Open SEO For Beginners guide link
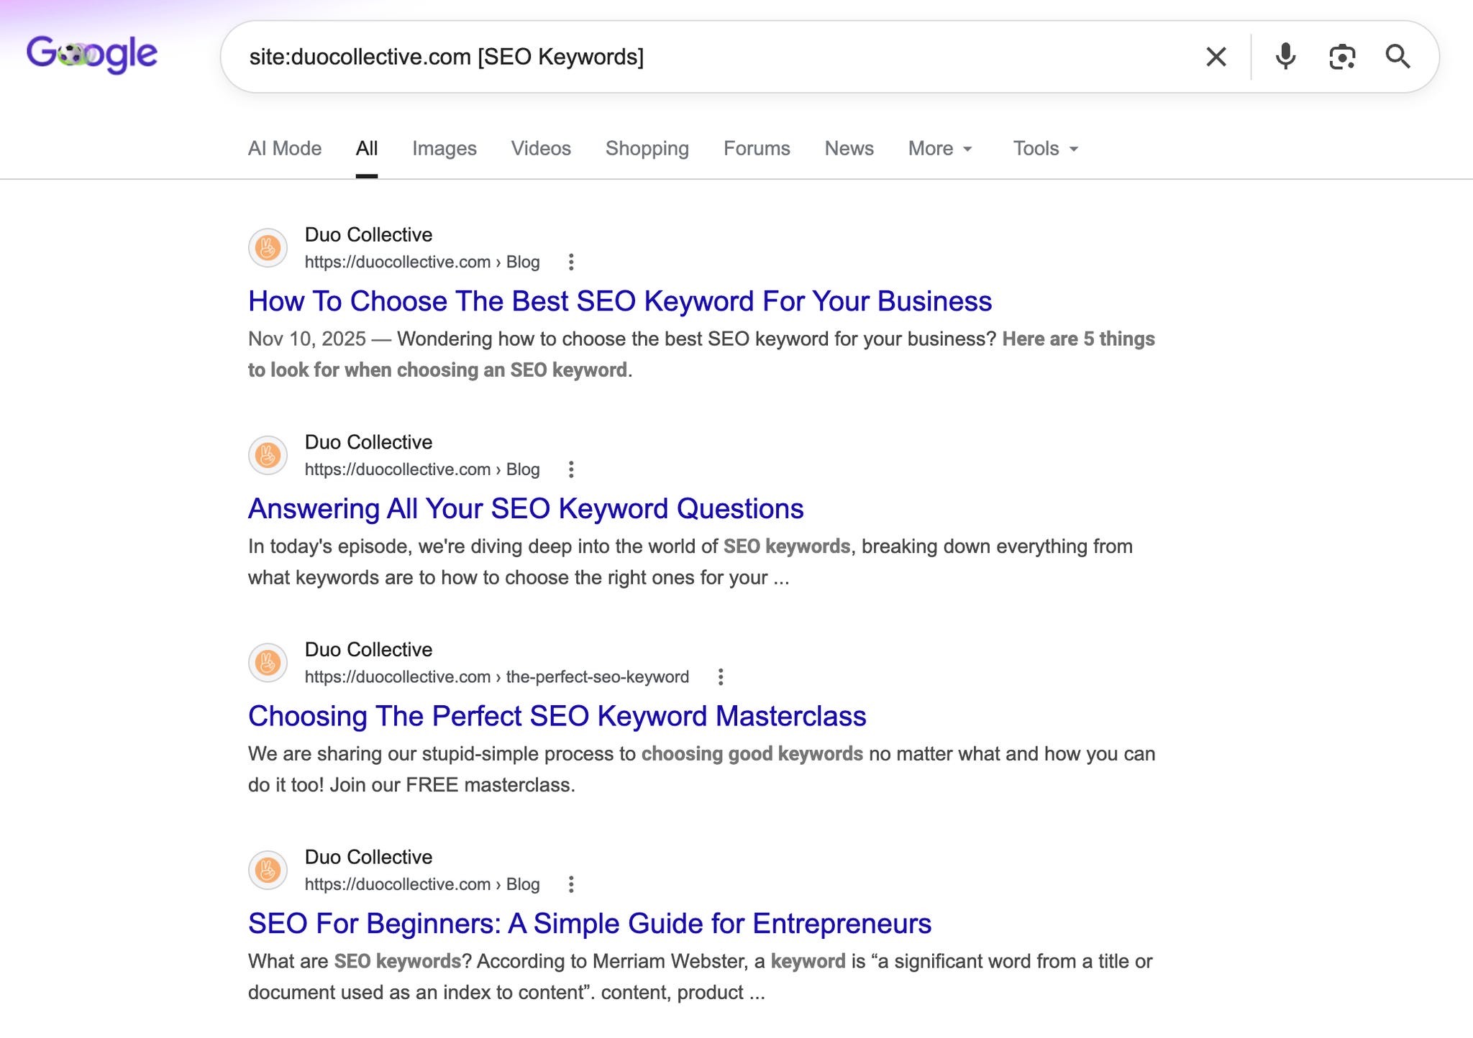The width and height of the screenshot is (1473, 1038). point(590,924)
